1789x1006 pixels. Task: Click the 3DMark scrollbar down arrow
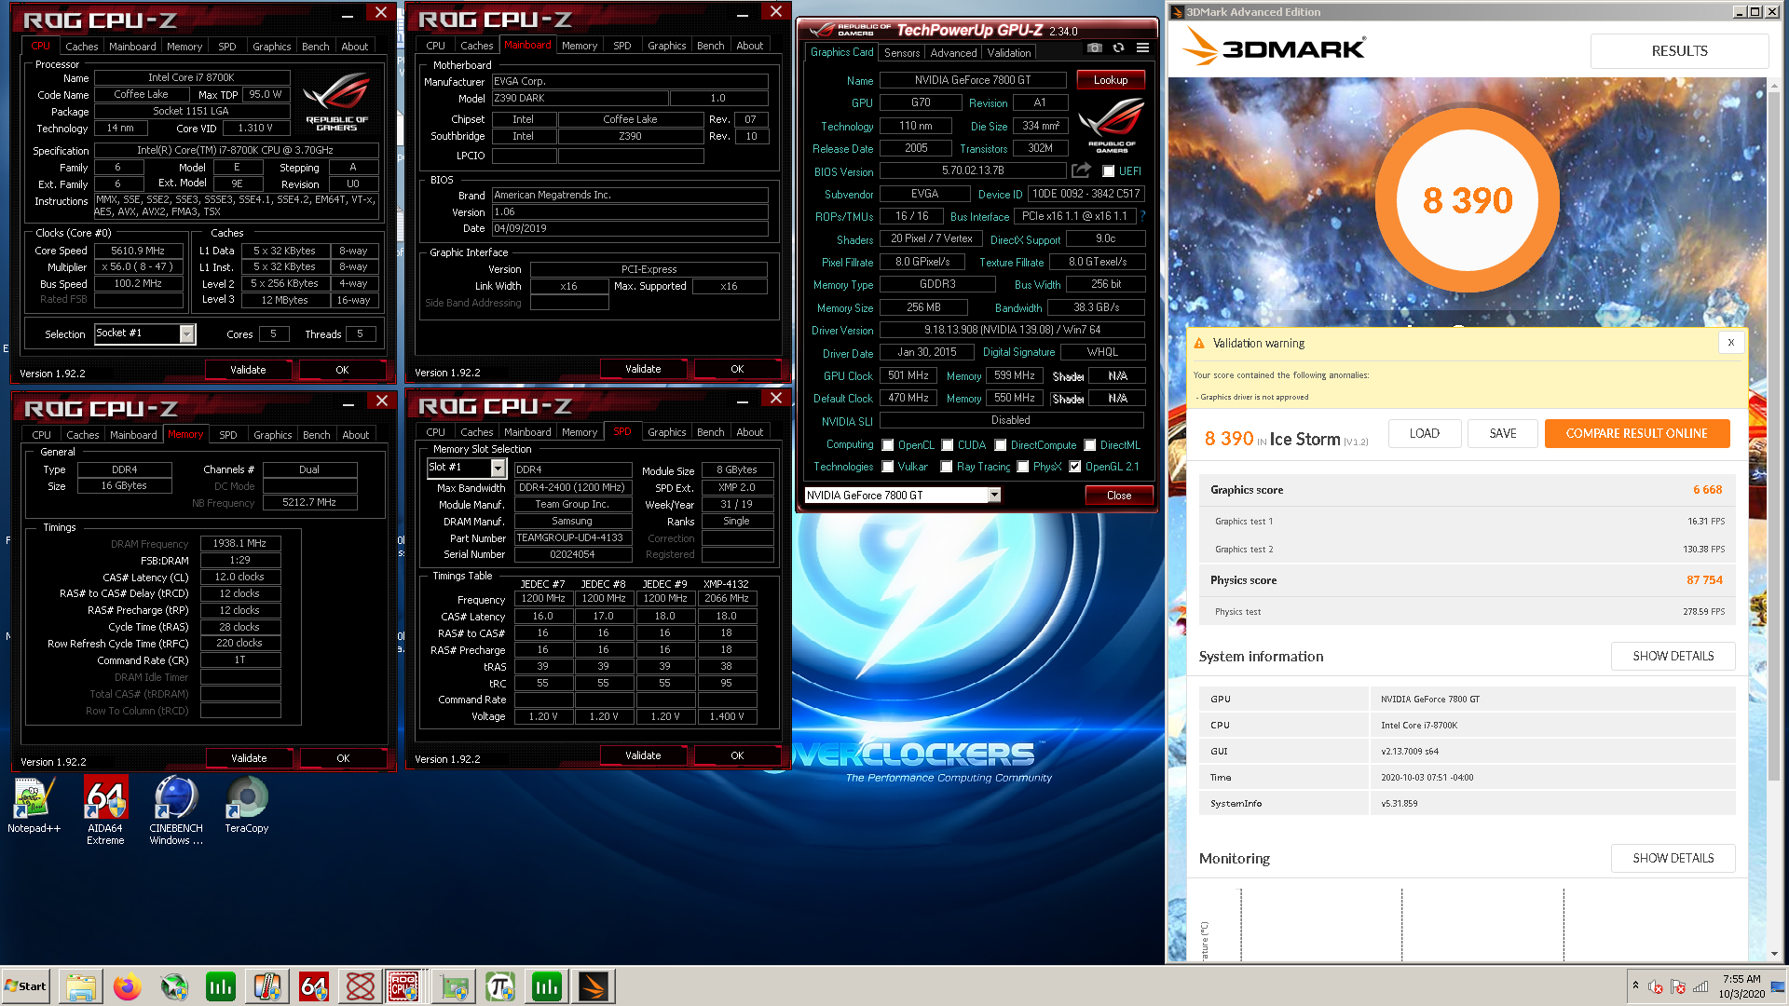point(1774,954)
